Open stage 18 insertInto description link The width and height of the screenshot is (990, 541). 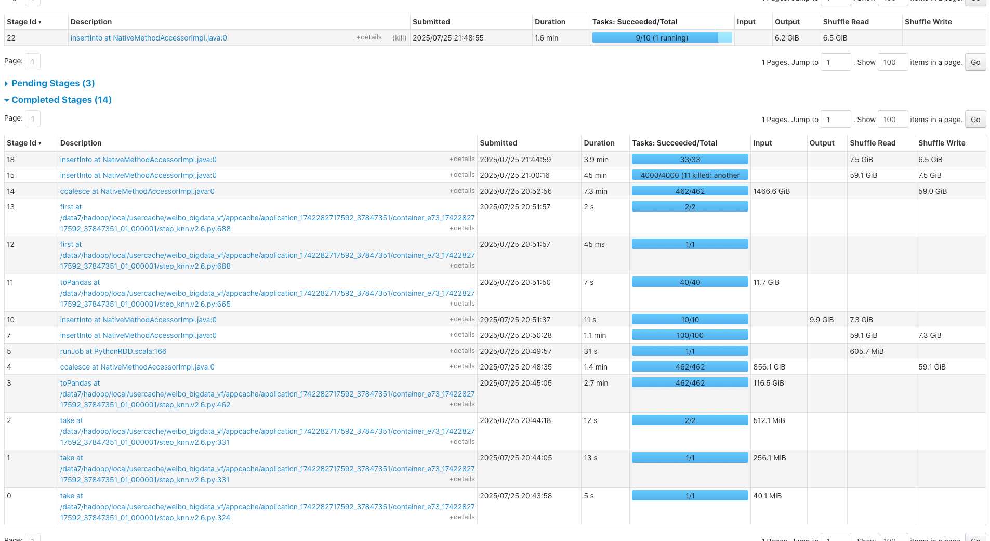[138, 160]
